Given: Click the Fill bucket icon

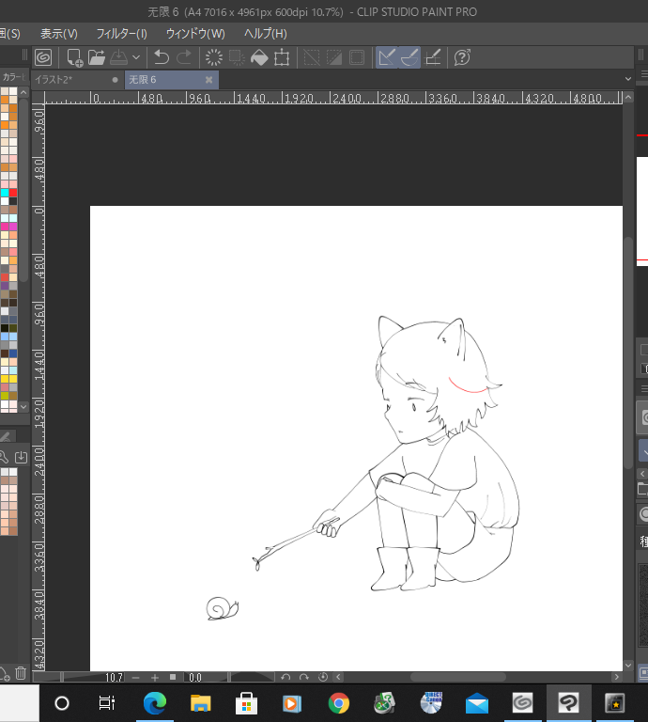Looking at the screenshot, I should point(259,57).
